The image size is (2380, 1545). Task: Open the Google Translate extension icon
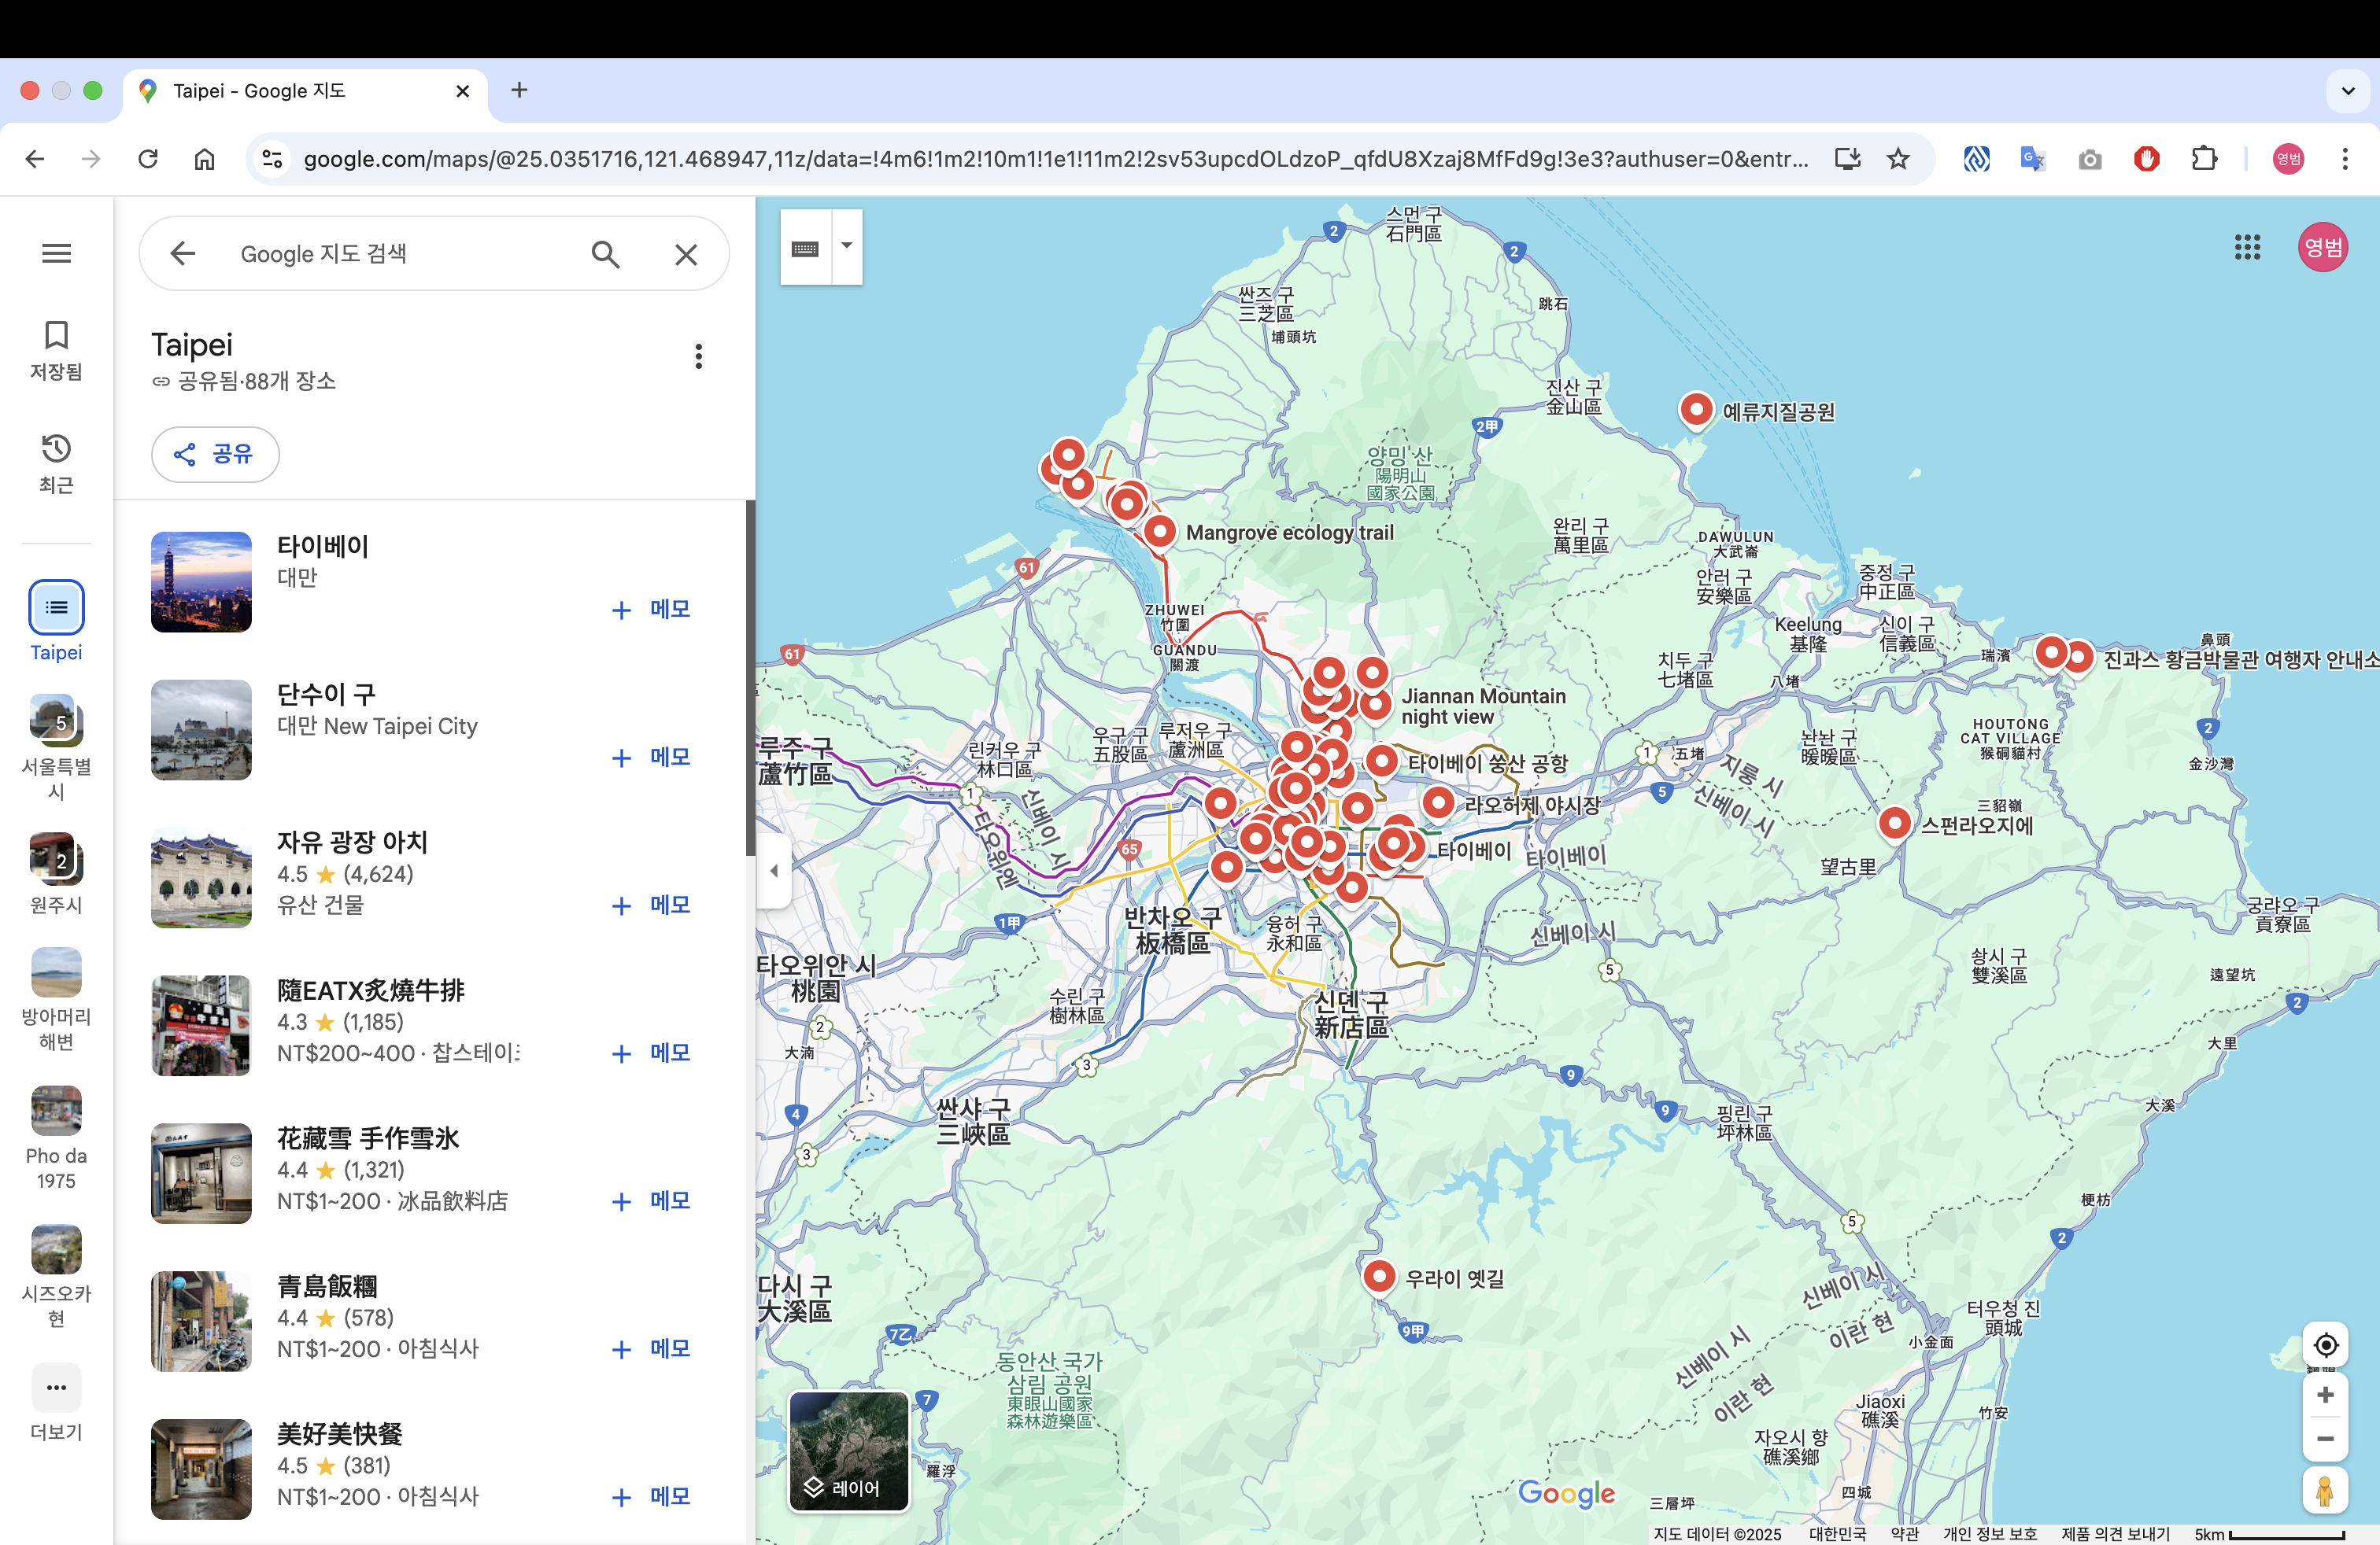[x=2033, y=159]
